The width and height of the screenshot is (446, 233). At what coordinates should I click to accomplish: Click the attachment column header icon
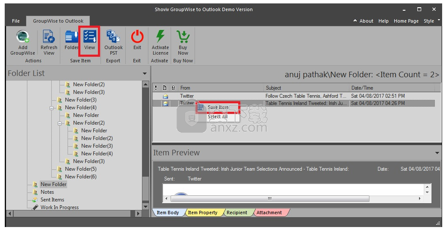coord(173,87)
